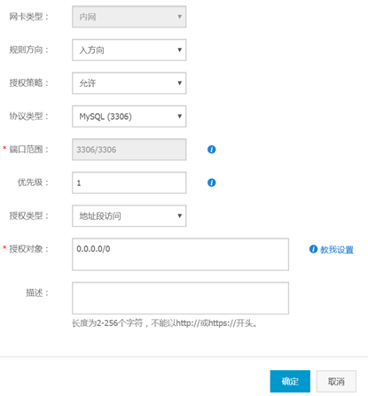This screenshot has width=368, height=396.
Task: Click the info icon next to 端口范围
Action: point(212,150)
